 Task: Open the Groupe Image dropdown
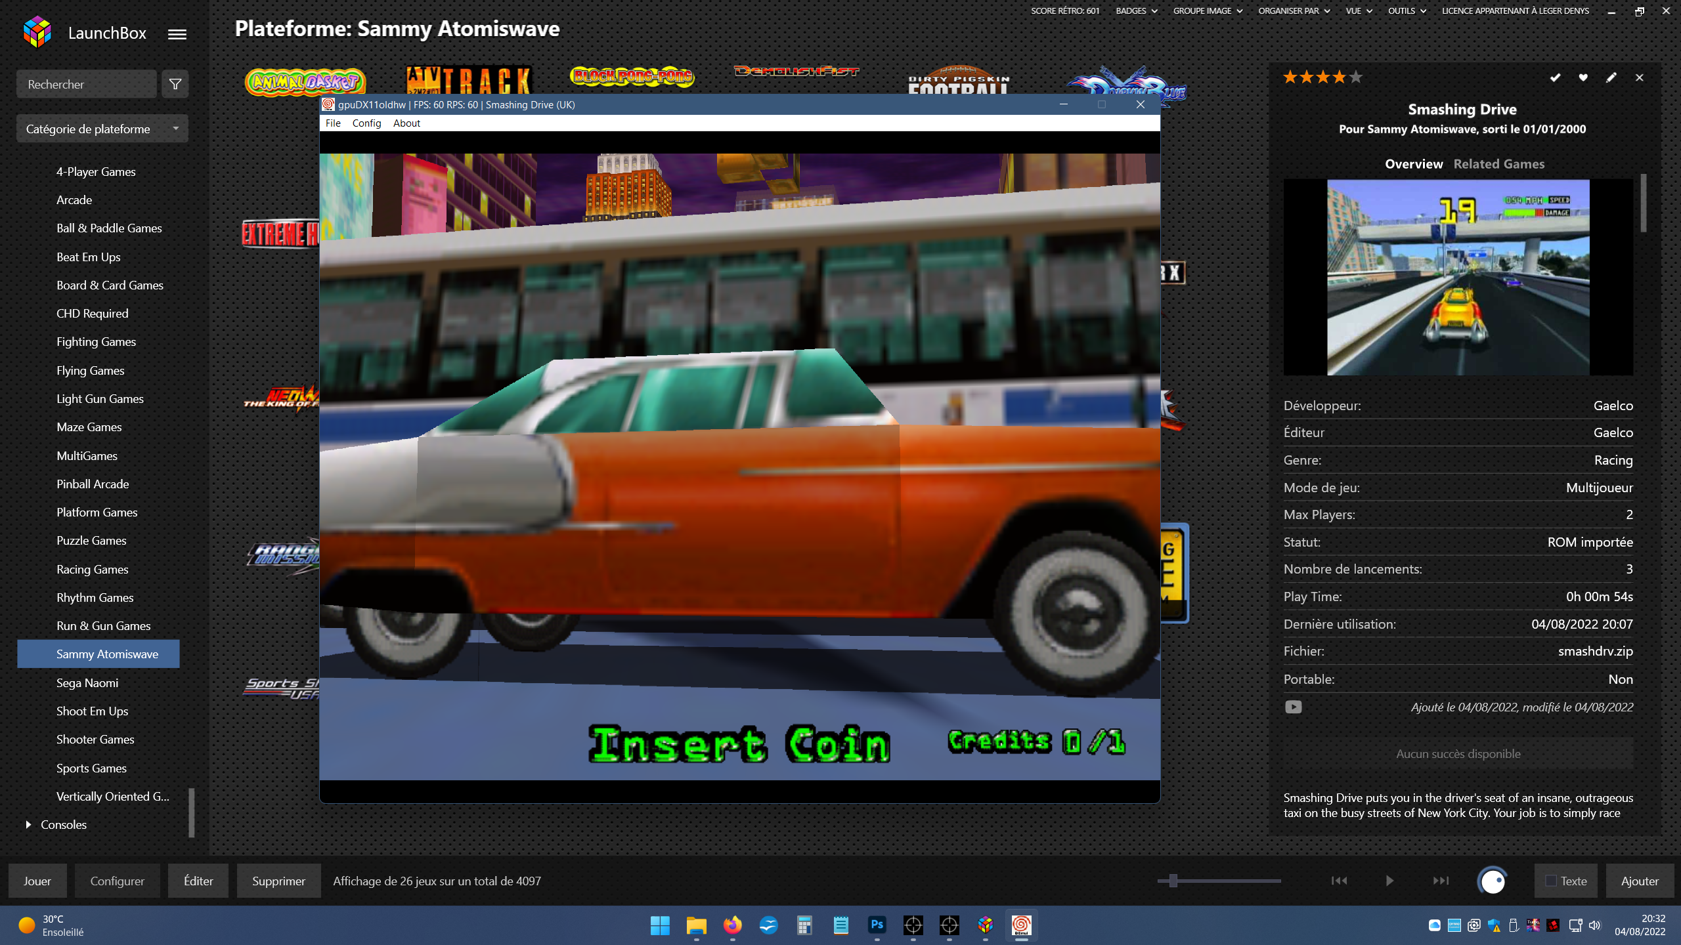[x=1208, y=10]
